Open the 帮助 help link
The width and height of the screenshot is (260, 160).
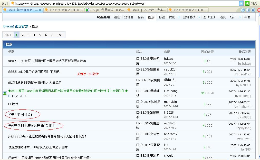(247, 17)
